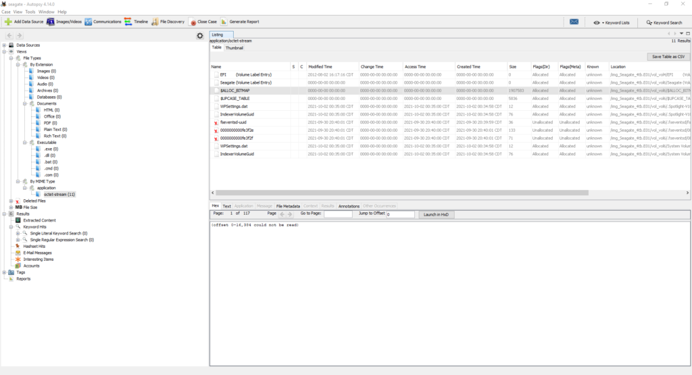
Task: Click Save Table as CSV button
Action: [x=668, y=57]
